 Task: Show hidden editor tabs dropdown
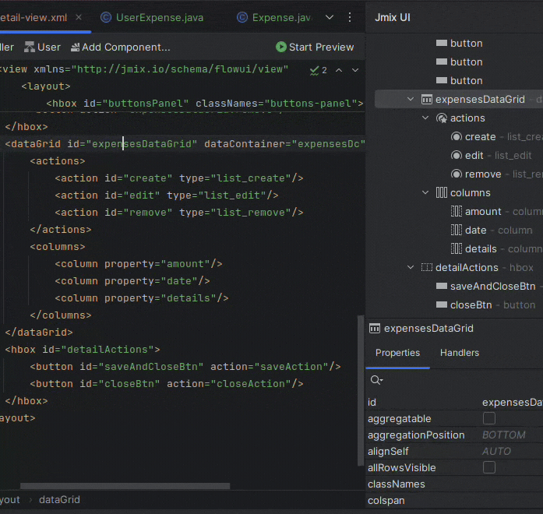point(330,17)
